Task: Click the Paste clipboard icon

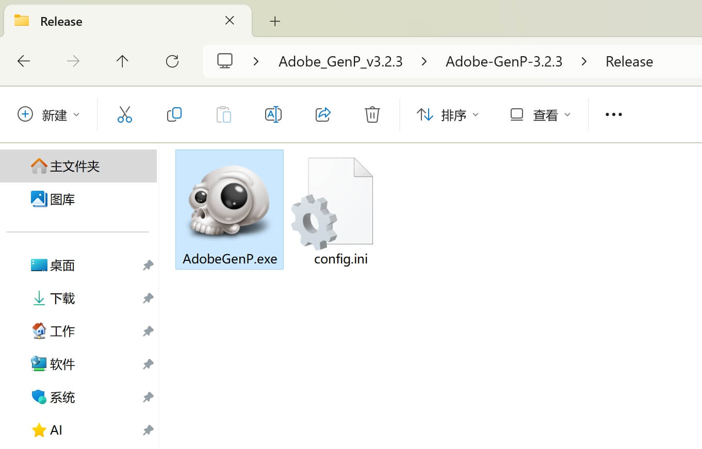Action: (223, 114)
